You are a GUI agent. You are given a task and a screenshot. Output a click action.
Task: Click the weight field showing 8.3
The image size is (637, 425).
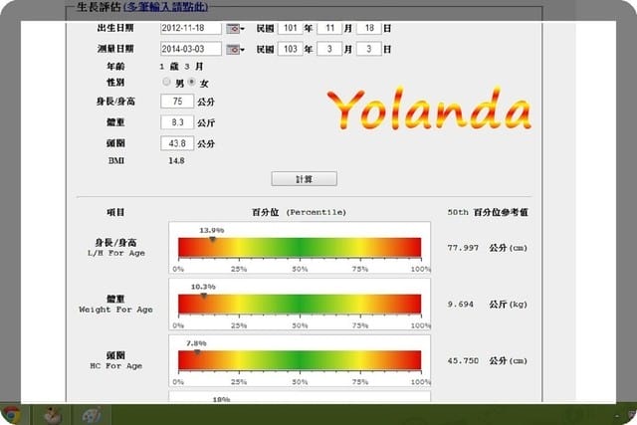[177, 122]
